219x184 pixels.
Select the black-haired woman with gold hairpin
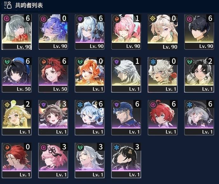tap(126, 161)
